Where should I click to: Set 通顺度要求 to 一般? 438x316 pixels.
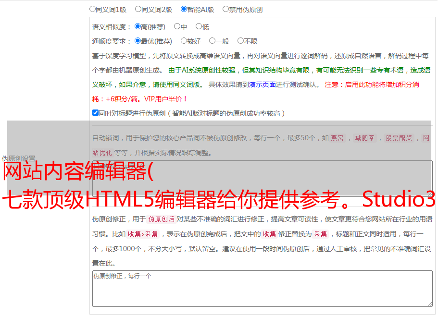213,41
